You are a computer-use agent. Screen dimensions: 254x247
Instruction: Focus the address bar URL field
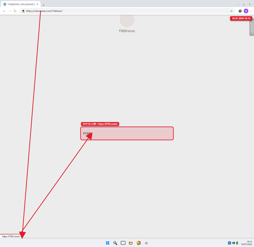tap(127, 11)
